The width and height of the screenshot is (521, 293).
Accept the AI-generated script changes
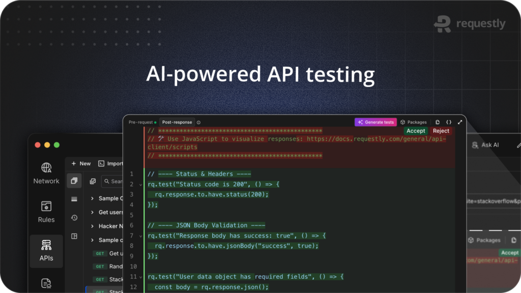pyautogui.click(x=416, y=131)
